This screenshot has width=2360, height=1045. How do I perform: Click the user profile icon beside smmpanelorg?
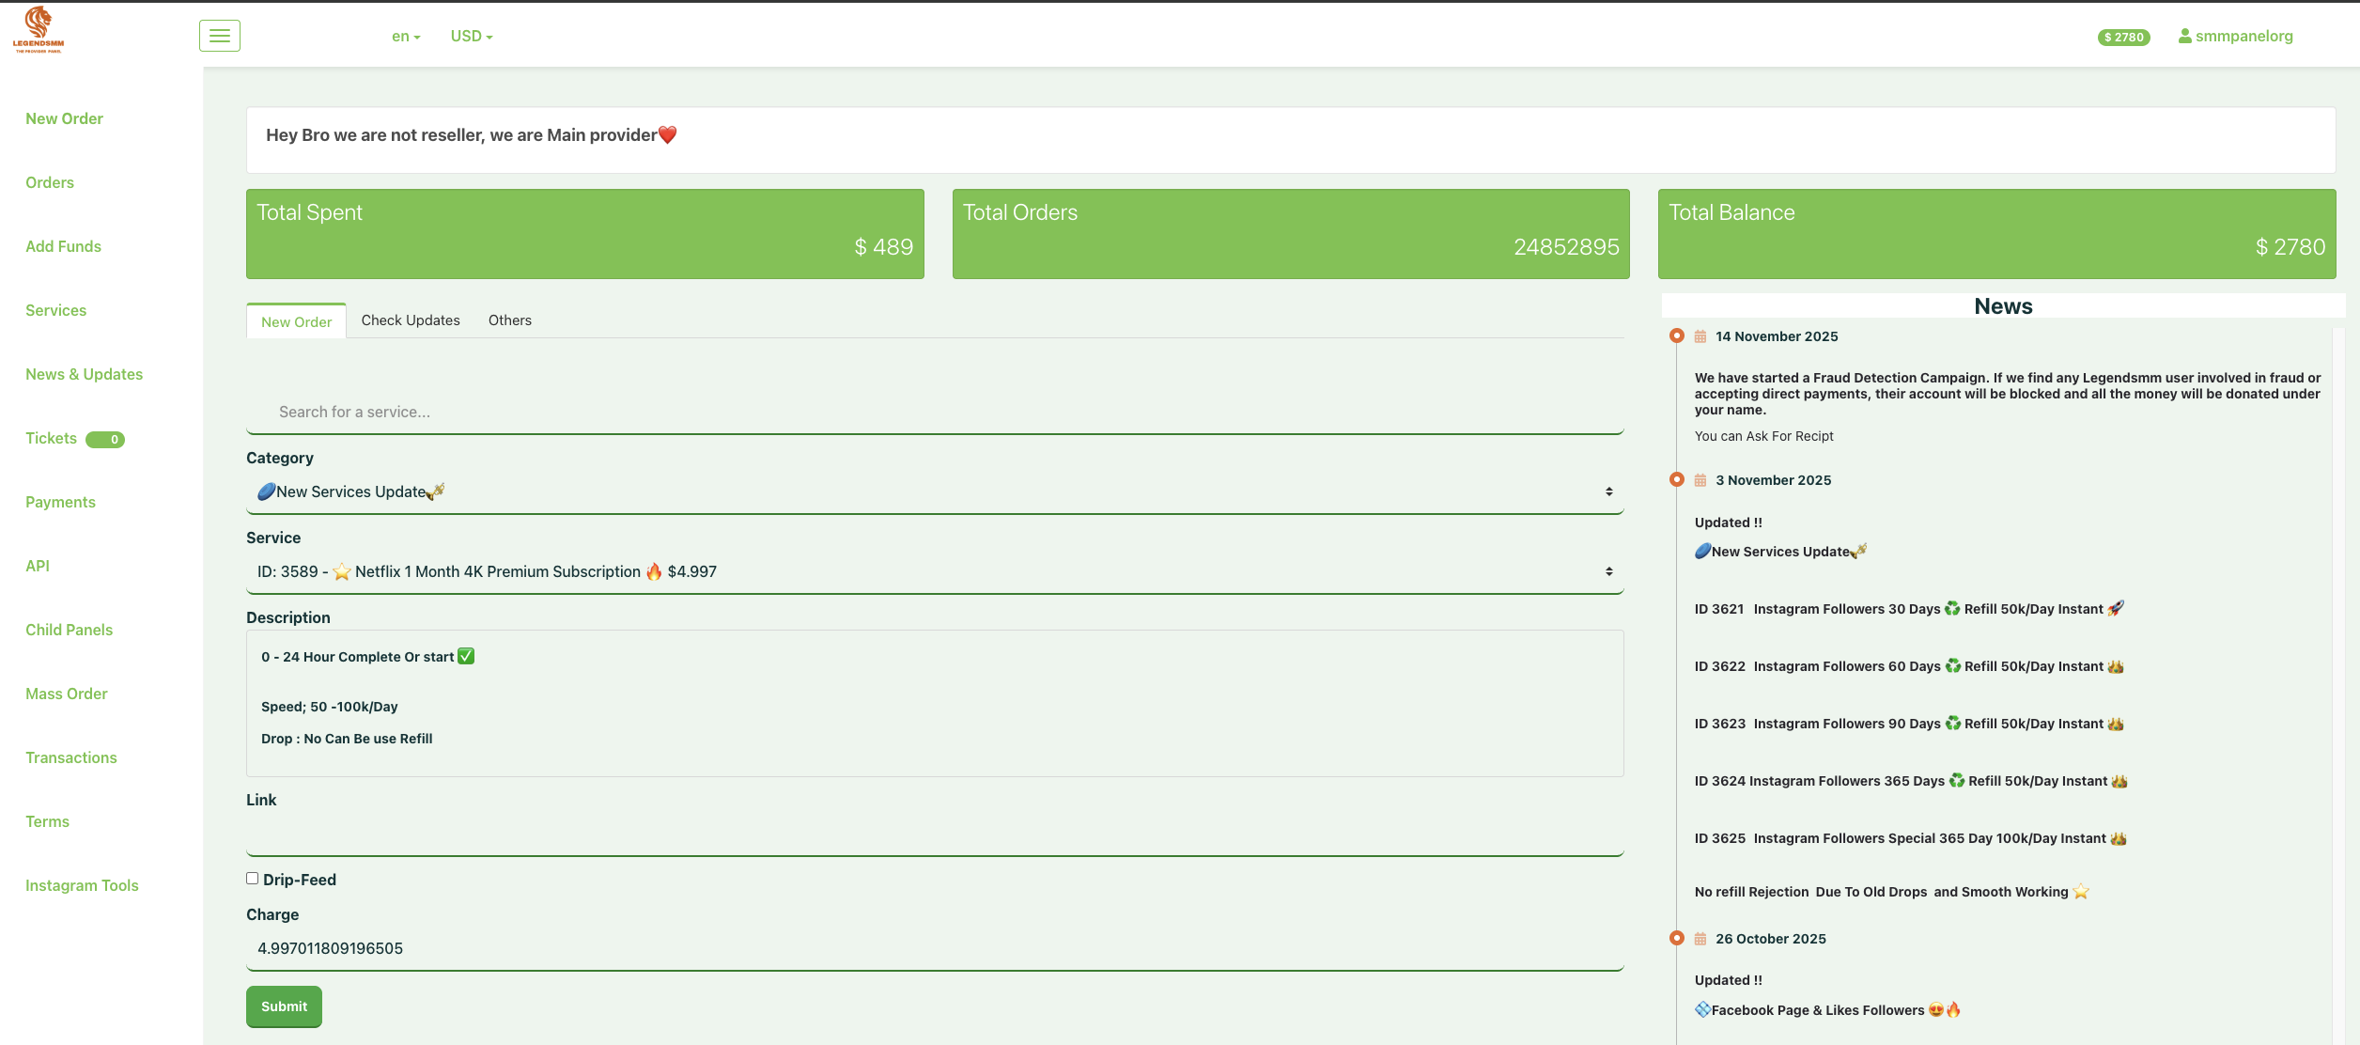pyautogui.click(x=2185, y=36)
